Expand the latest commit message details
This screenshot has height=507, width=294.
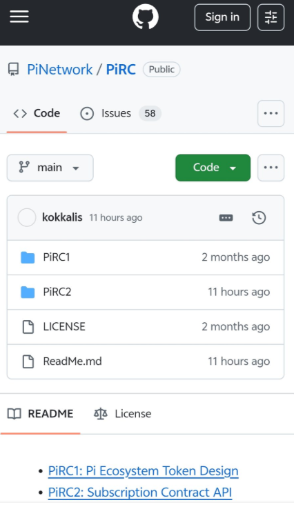click(x=226, y=217)
